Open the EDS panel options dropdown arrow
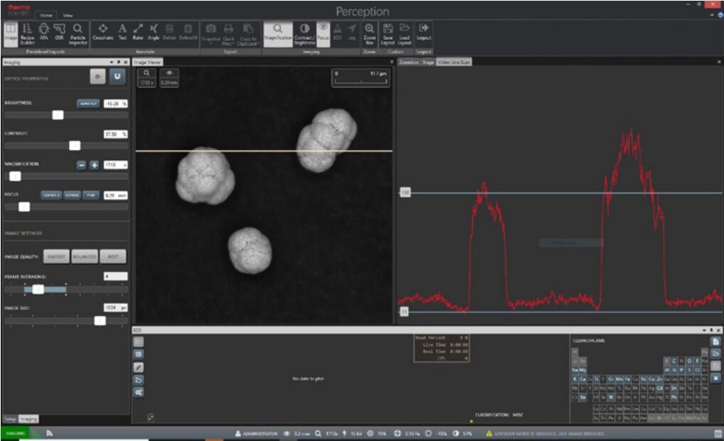Viewport: 724px width, 441px height. pos(703,330)
